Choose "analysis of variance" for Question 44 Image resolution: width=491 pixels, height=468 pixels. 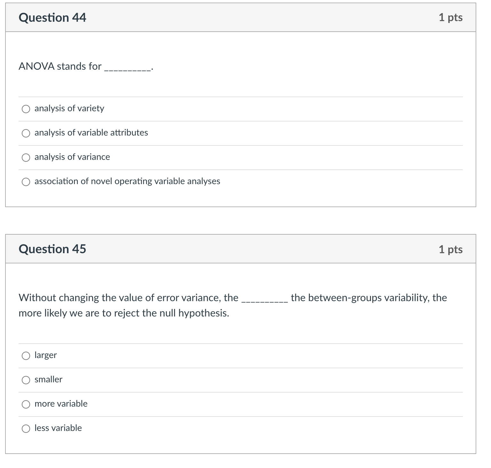coord(26,157)
